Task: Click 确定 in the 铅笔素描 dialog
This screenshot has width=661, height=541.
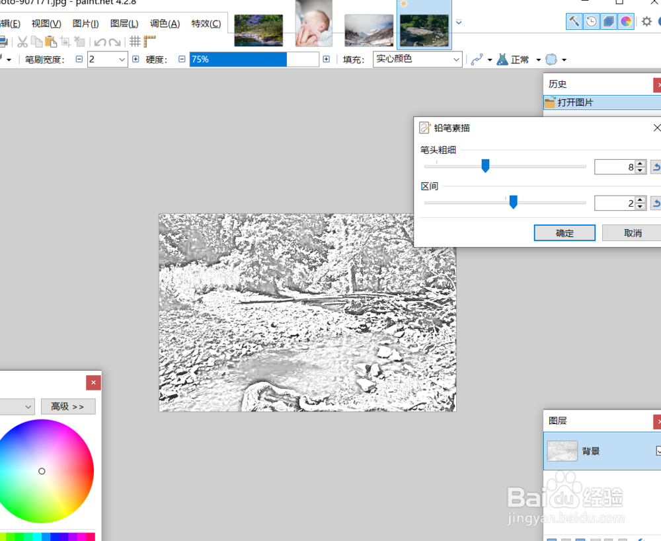Action: (564, 233)
